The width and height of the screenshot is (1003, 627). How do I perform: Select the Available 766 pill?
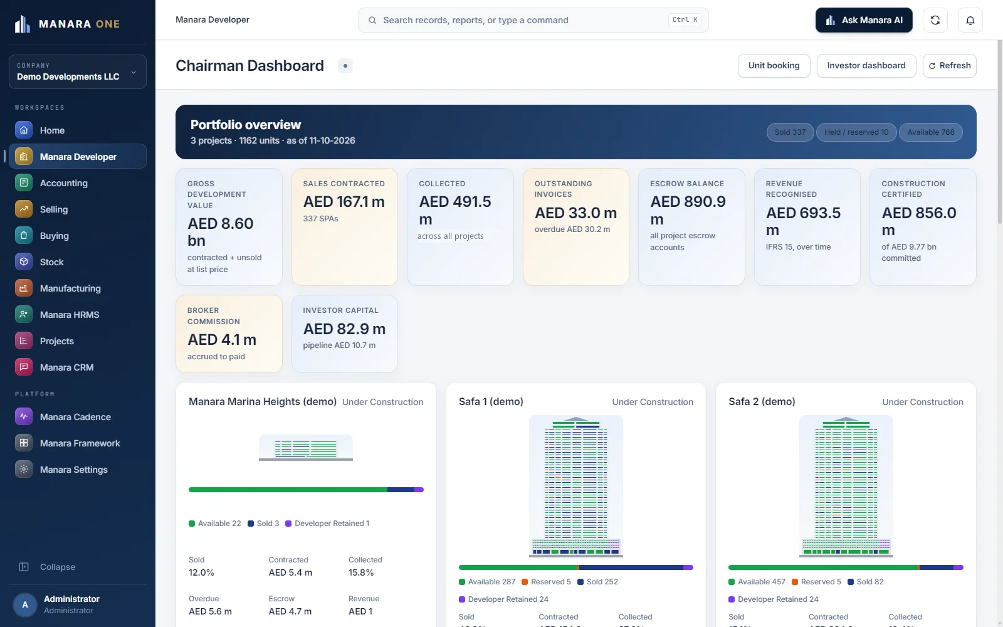[x=931, y=132]
